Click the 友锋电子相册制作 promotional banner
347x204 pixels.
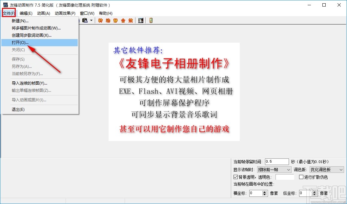[x=174, y=92]
